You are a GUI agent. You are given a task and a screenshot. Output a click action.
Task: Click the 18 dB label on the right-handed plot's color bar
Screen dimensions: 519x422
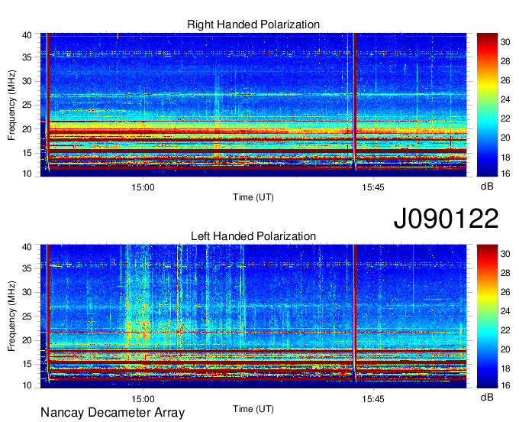pyautogui.click(x=505, y=157)
